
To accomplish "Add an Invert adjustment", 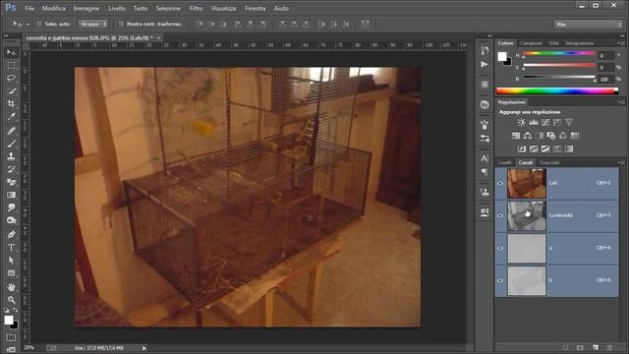I will (x=522, y=148).
